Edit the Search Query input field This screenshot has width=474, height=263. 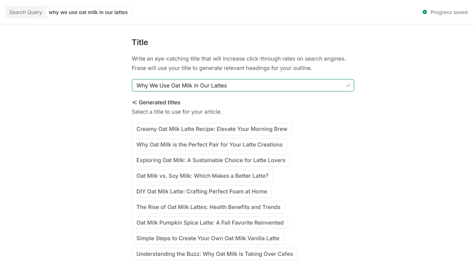click(x=88, y=12)
